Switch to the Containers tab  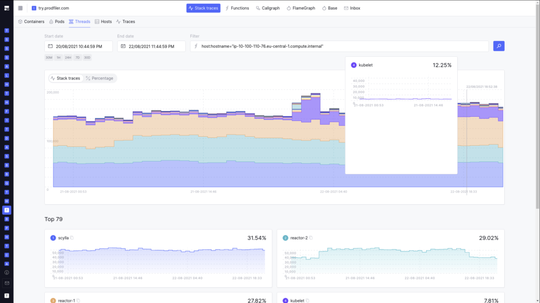(31, 22)
